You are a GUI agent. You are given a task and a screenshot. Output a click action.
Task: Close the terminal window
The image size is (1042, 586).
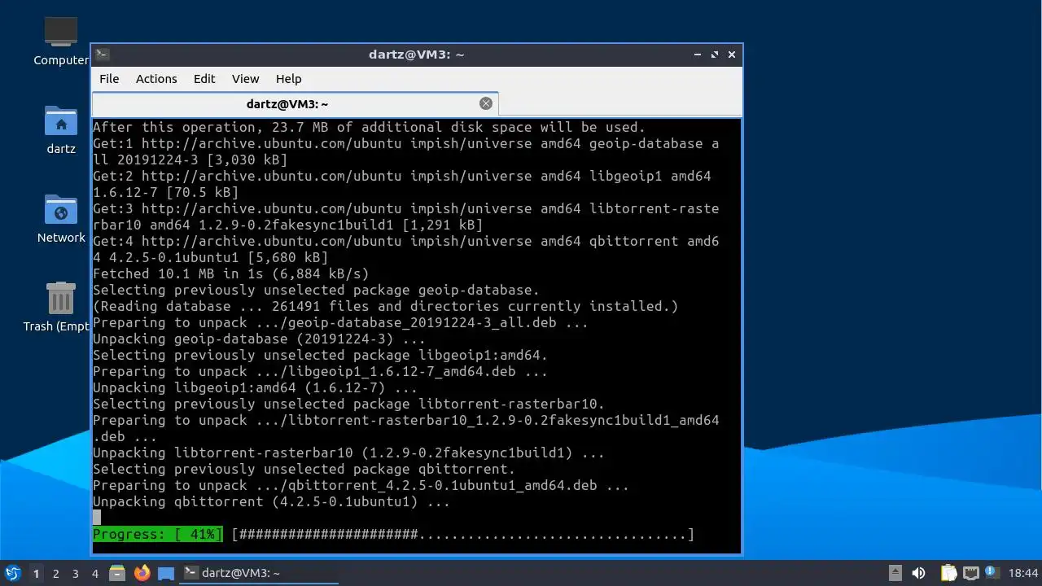coord(732,55)
